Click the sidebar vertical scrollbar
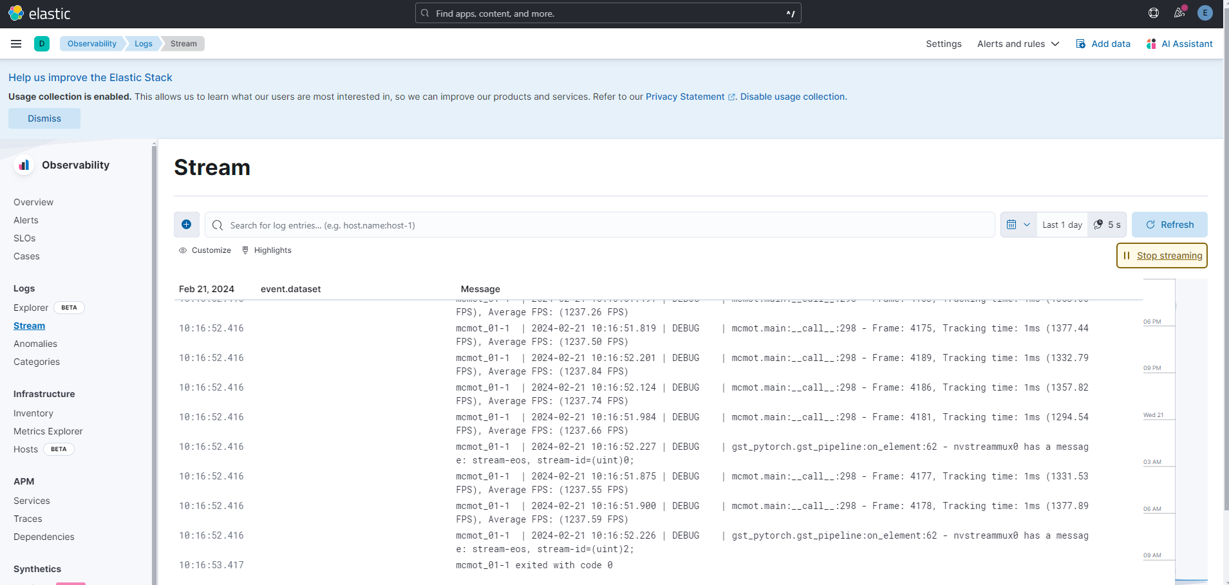 click(x=154, y=364)
